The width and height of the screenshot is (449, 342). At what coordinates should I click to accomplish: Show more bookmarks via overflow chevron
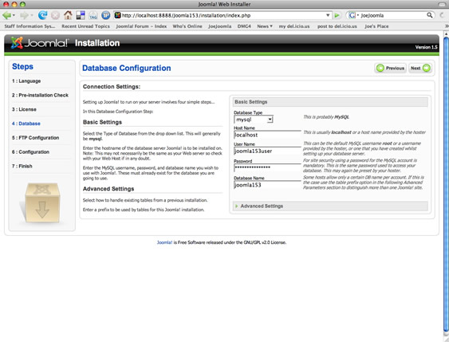[446, 26]
